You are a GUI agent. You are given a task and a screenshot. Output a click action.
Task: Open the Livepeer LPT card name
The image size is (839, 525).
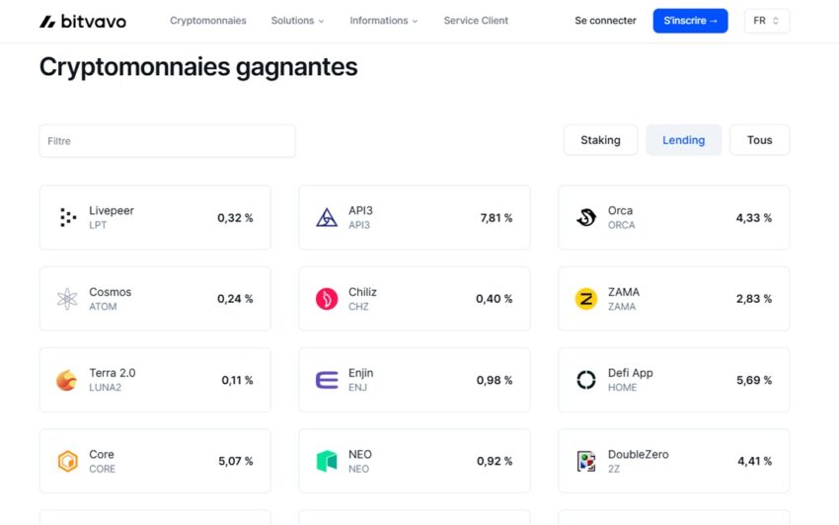(112, 210)
